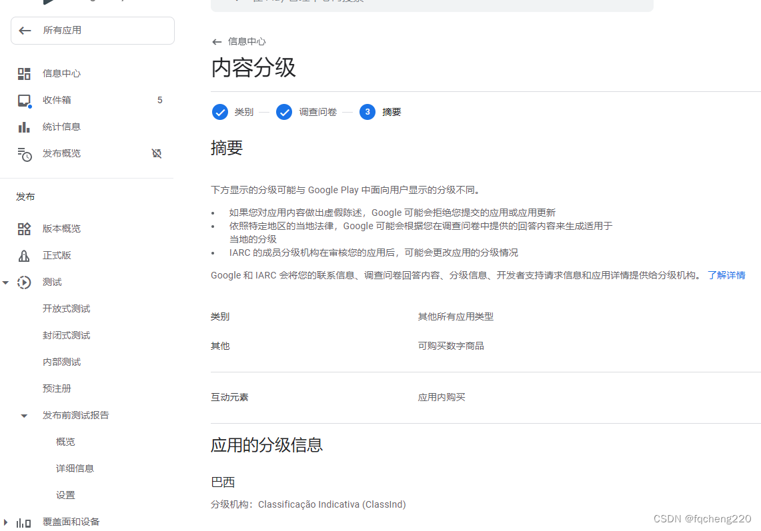Open the 收件箱 inbox icon
Image resolution: width=761 pixels, height=531 pixels.
pos(24,99)
